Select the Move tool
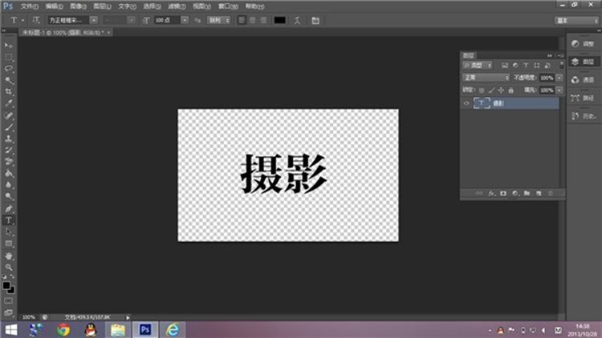The height and width of the screenshot is (338, 602). [9, 46]
